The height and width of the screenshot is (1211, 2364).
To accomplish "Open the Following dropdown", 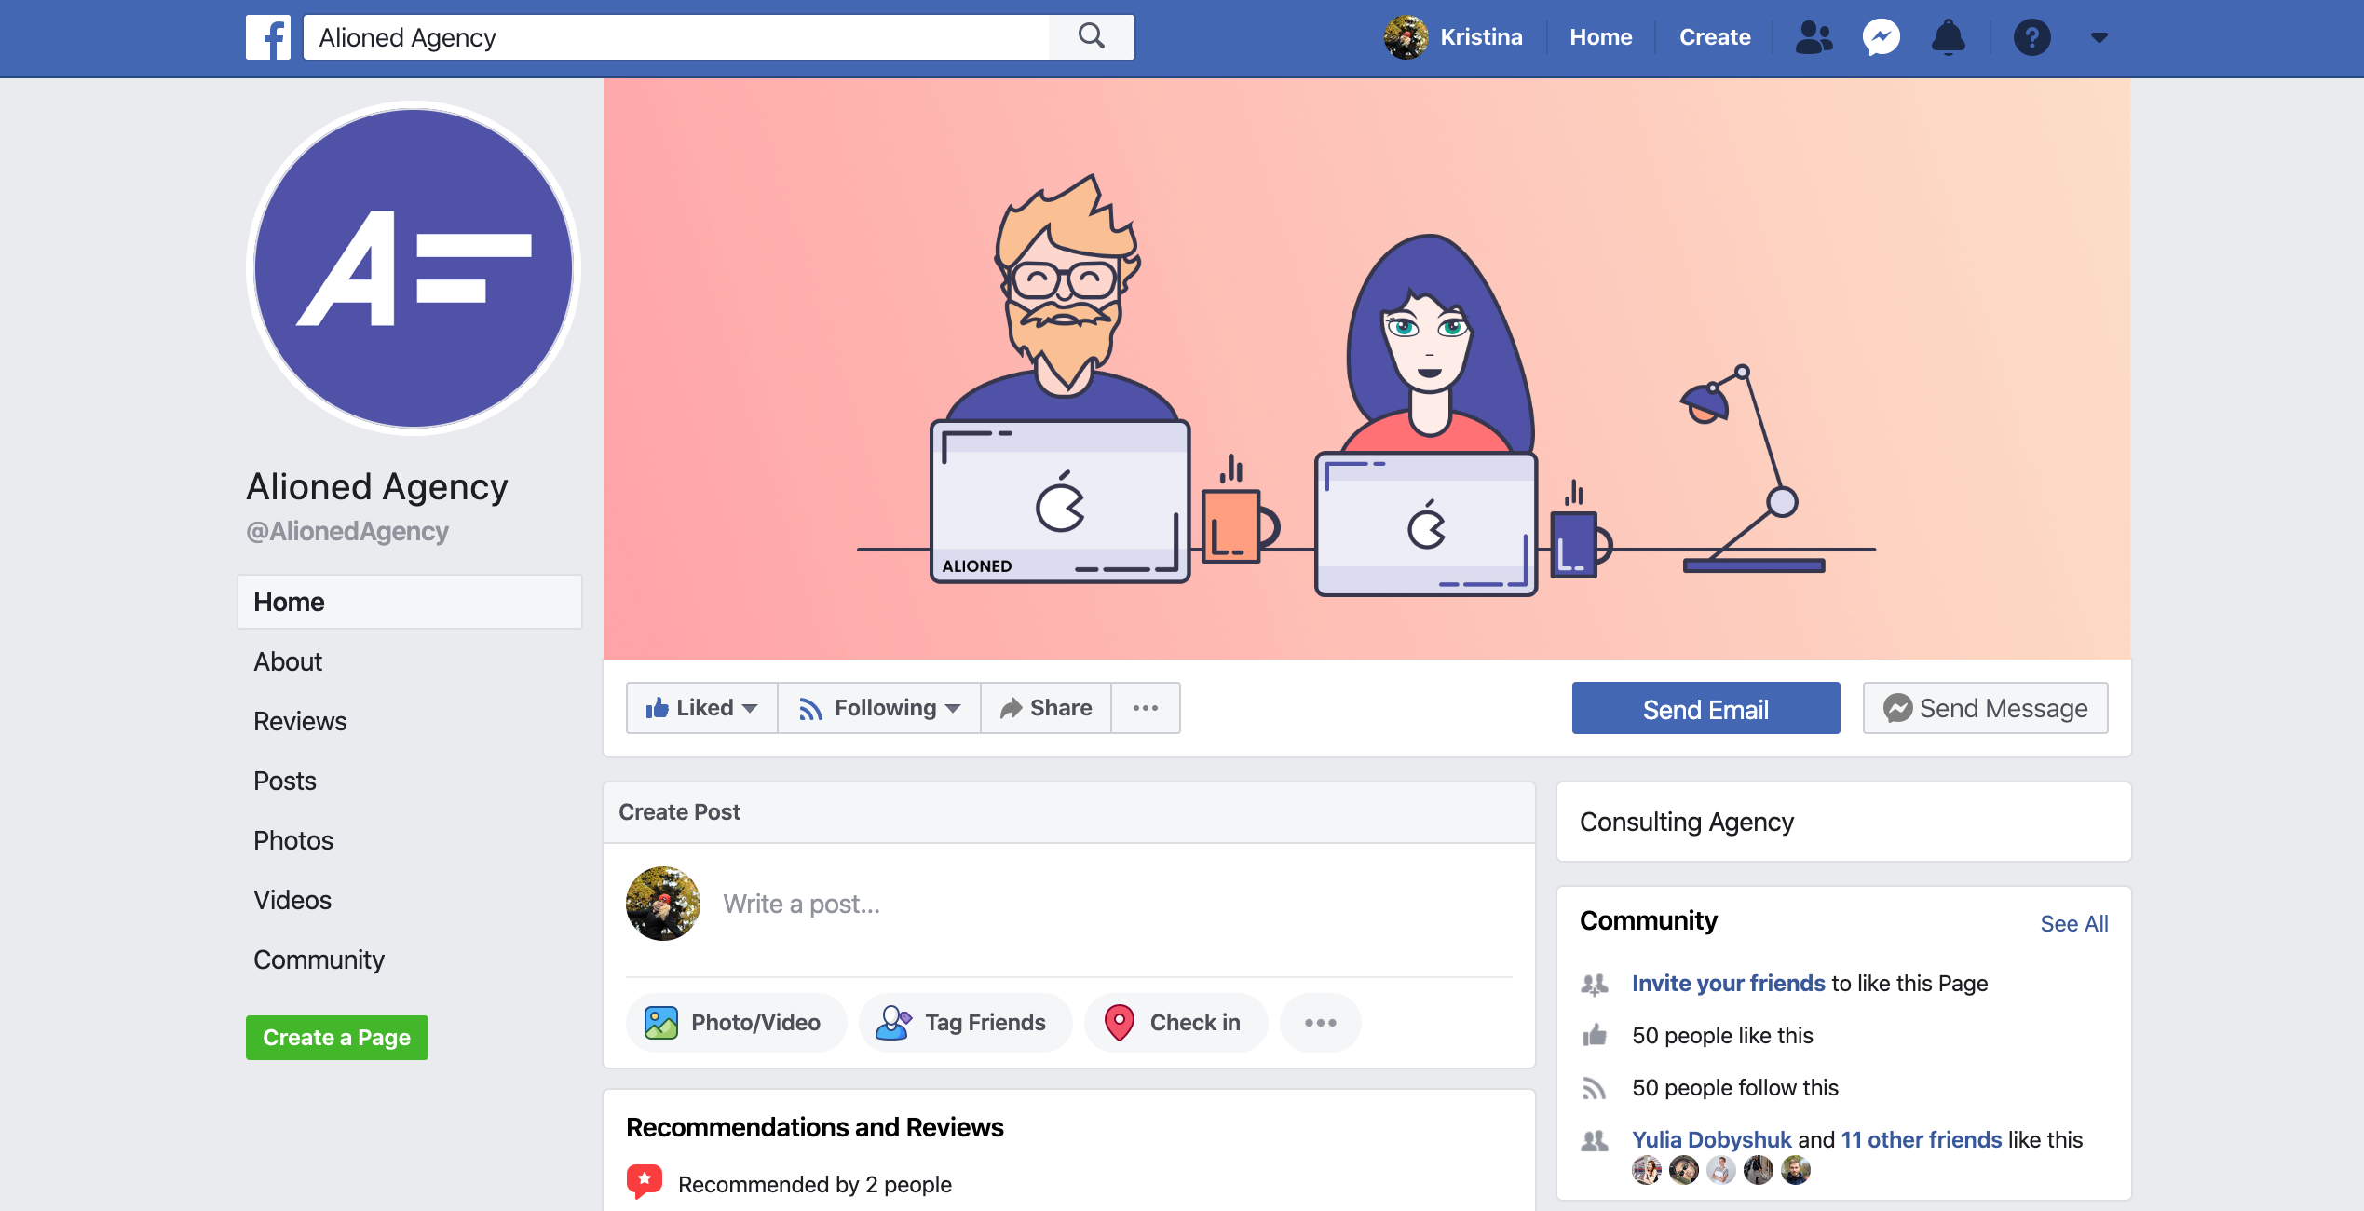I will pyautogui.click(x=878, y=708).
